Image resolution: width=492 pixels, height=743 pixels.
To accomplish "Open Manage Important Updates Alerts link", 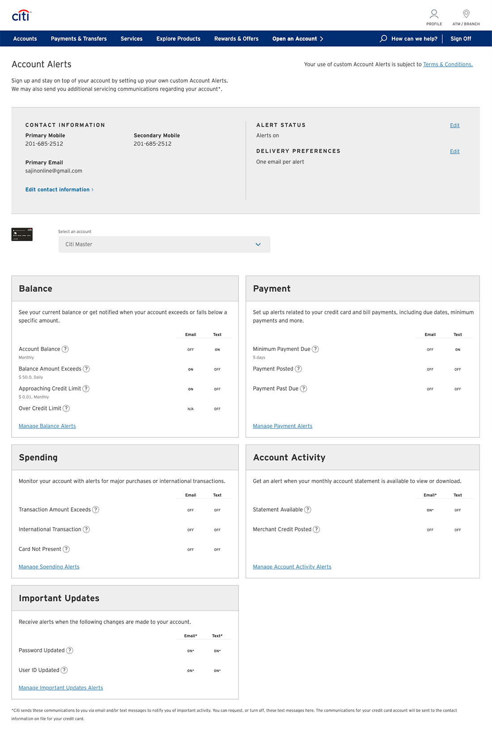I will [x=61, y=688].
